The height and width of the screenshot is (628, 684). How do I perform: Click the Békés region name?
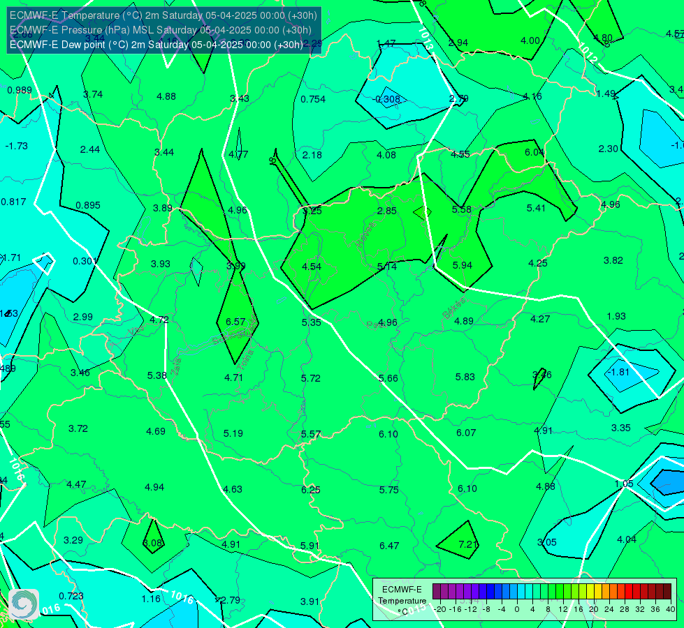[x=454, y=308]
